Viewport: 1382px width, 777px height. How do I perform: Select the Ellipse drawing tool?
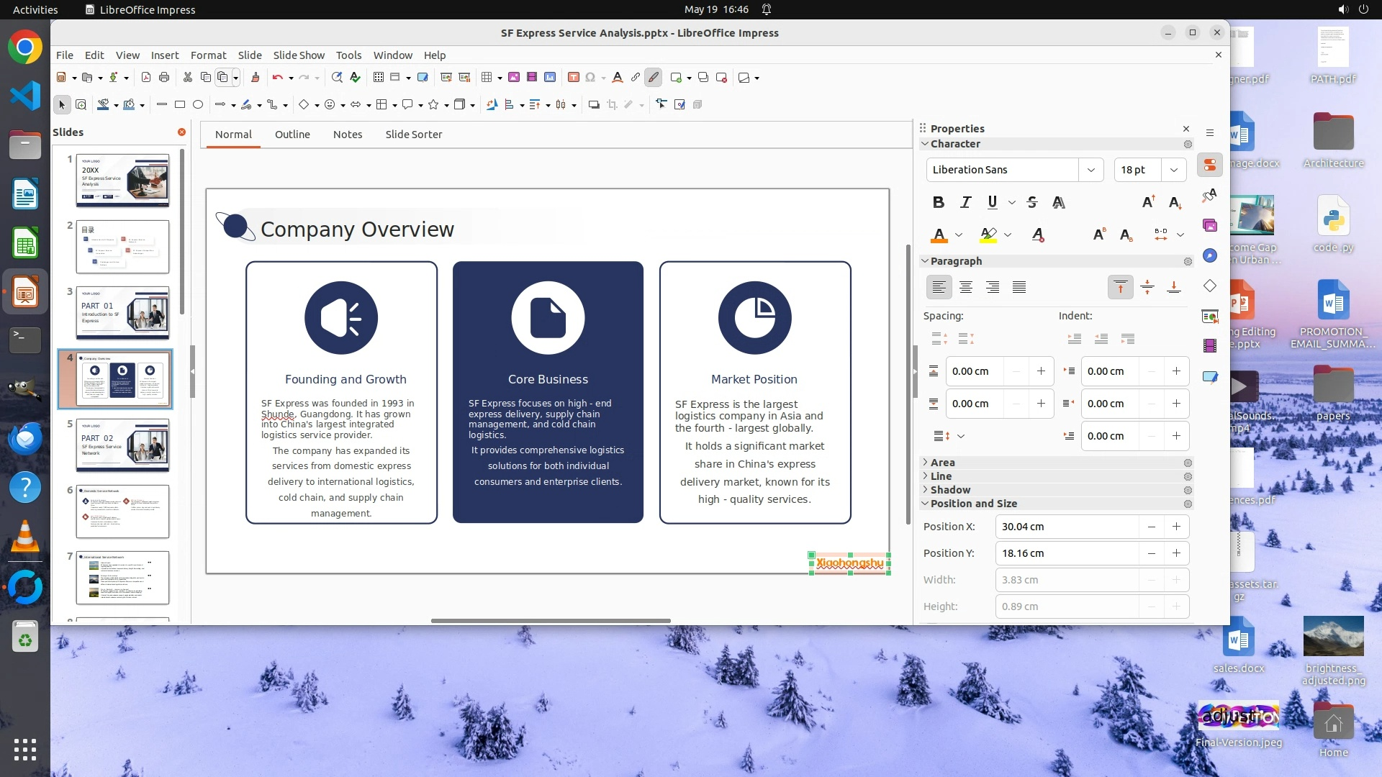pyautogui.click(x=198, y=104)
